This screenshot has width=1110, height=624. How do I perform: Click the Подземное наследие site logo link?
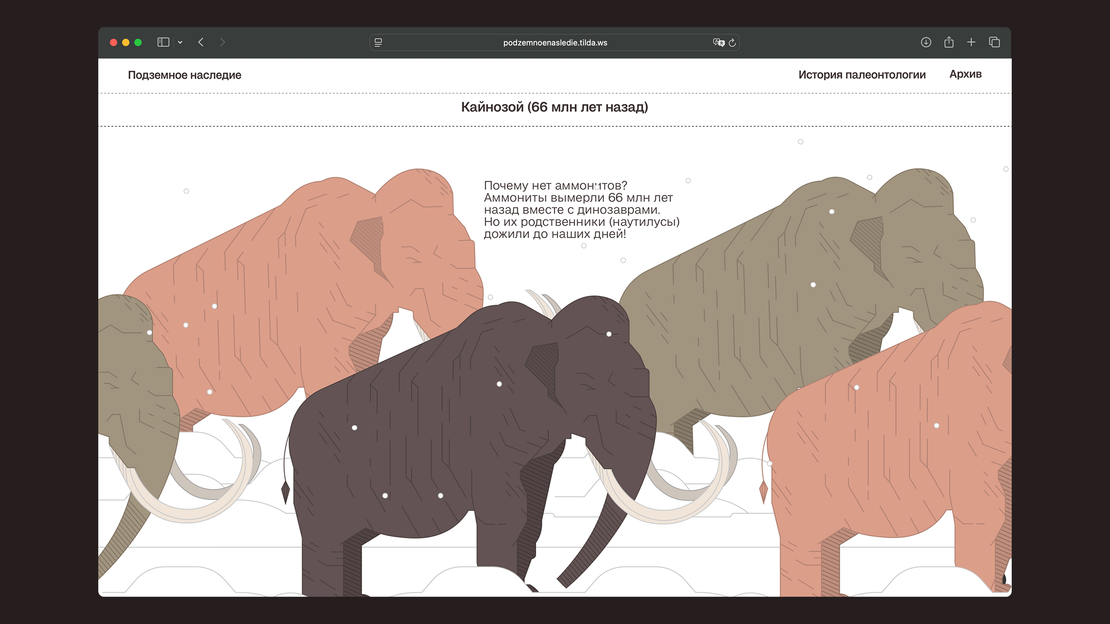pyautogui.click(x=185, y=75)
